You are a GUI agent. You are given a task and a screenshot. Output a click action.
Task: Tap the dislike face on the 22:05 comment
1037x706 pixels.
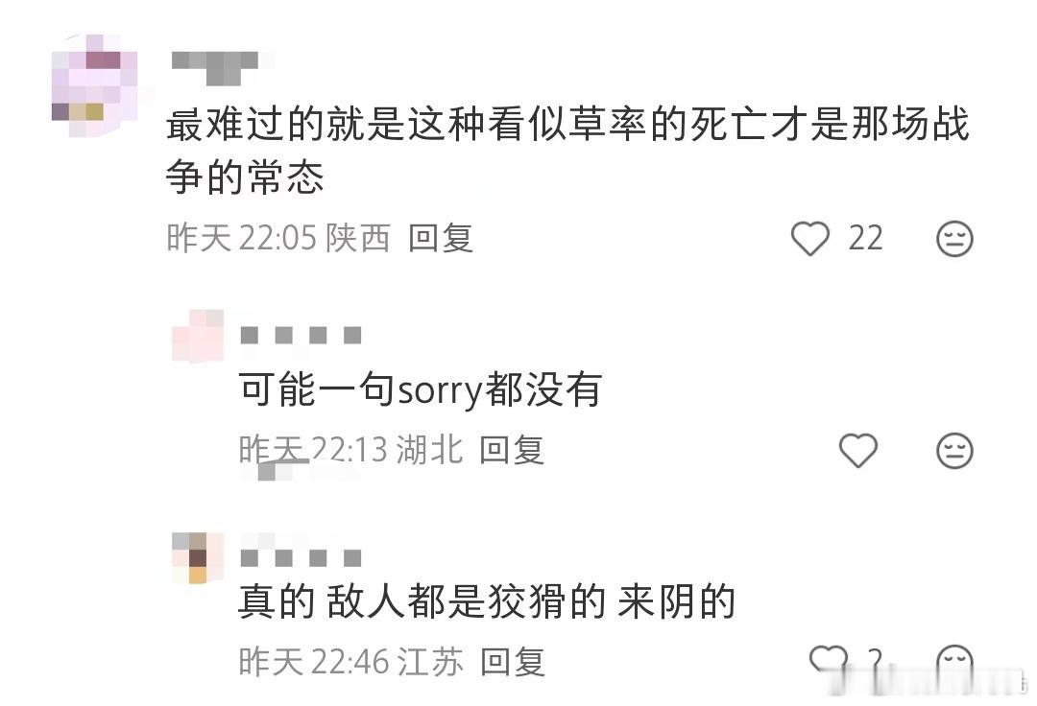point(955,239)
